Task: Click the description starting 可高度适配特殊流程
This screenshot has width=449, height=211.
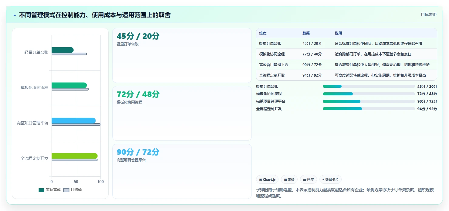Action: pyautogui.click(x=380, y=75)
